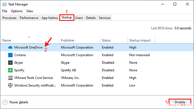This screenshot has height=109, width=194.
Task: Select the Microsoft OneDrive row name
Action: click(x=28, y=47)
